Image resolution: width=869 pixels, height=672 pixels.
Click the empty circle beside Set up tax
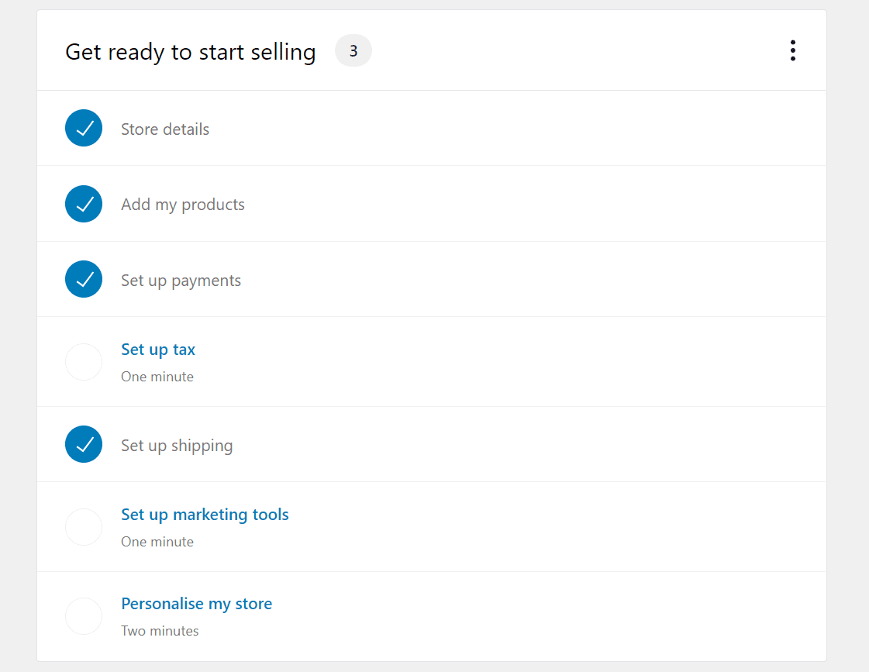pos(83,361)
